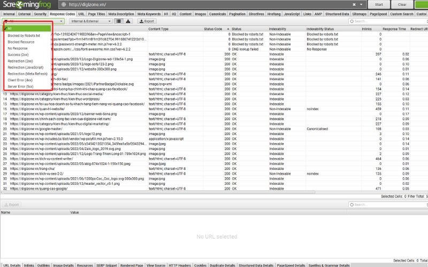Open the Hreflang tab
This screenshot has height=267, width=428.
point(274,14)
